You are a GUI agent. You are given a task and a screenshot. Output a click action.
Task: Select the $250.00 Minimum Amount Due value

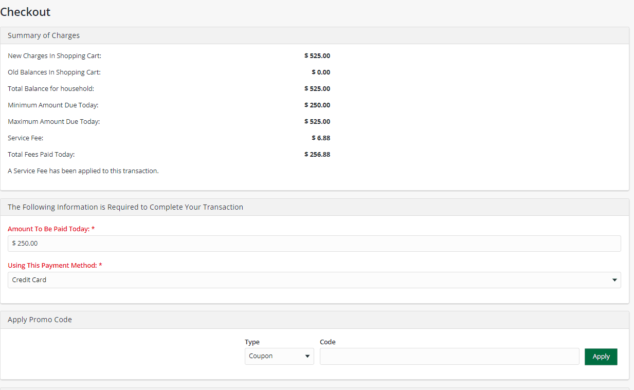click(x=317, y=105)
